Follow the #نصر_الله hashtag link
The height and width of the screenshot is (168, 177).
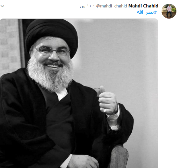[x=147, y=12]
